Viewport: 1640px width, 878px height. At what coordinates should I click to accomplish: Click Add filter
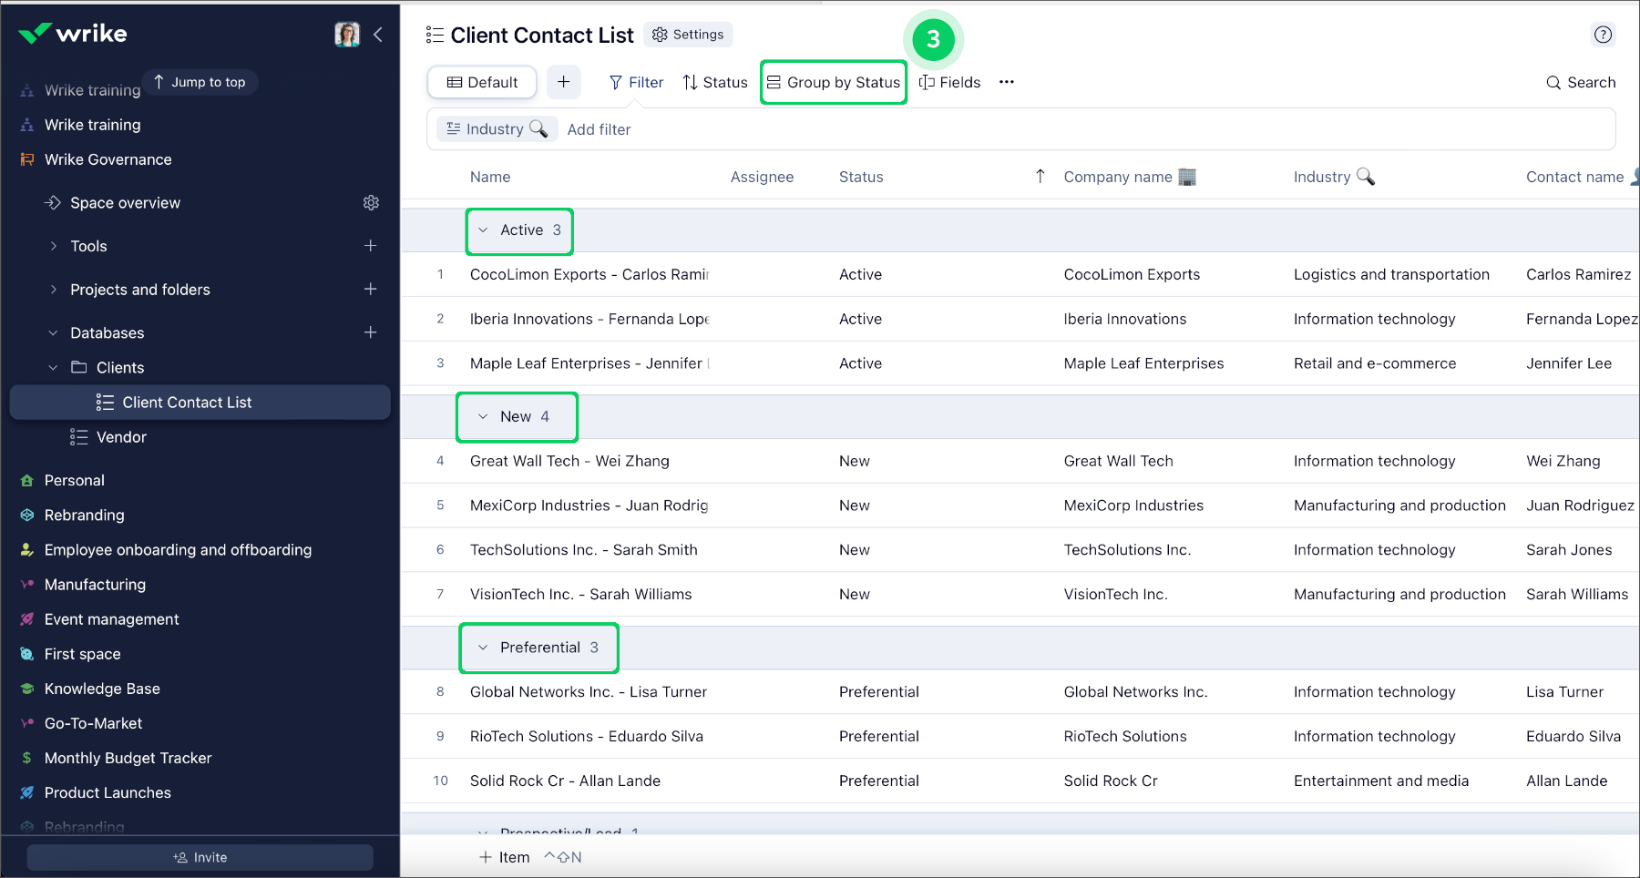[599, 129]
